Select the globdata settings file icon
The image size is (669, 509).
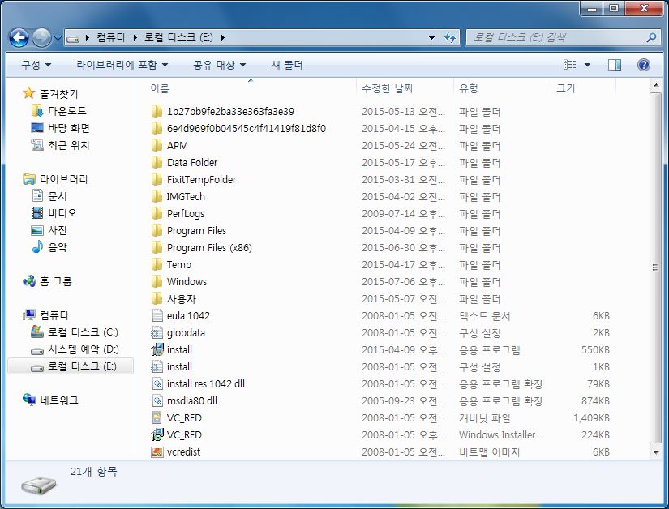click(x=157, y=333)
